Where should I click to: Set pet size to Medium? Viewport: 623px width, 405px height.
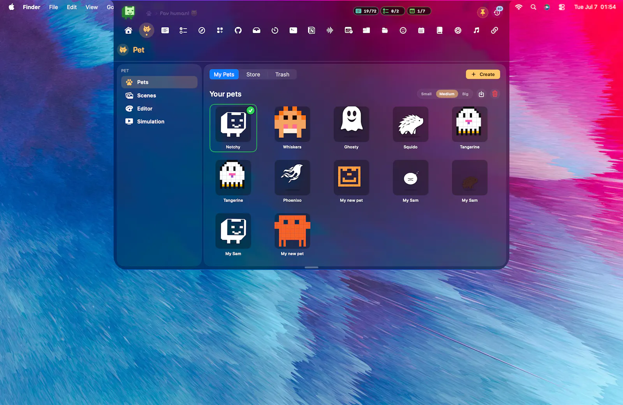coord(447,94)
